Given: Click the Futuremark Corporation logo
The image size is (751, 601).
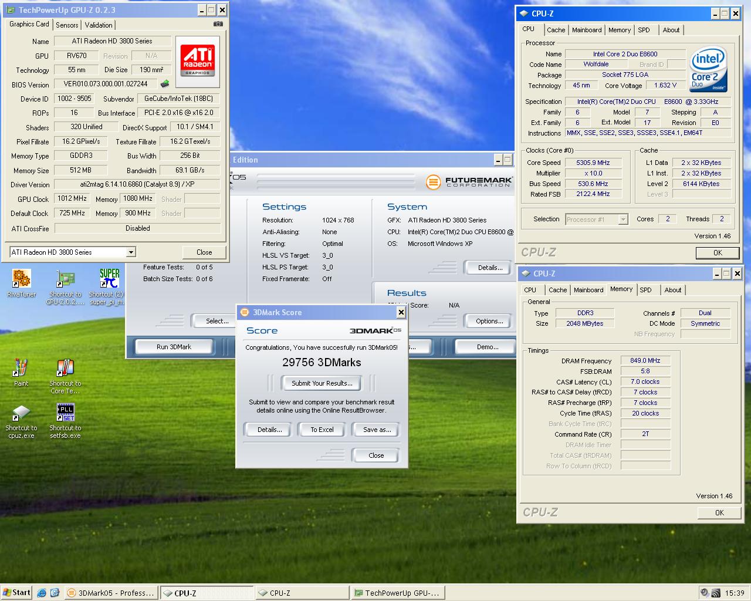Looking at the screenshot, I should [x=469, y=182].
